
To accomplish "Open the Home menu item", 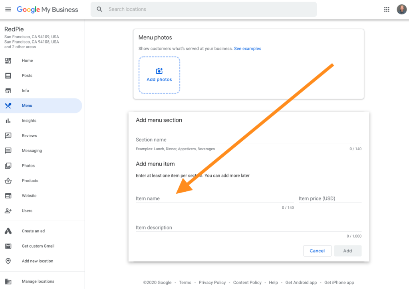I will [x=27, y=61].
